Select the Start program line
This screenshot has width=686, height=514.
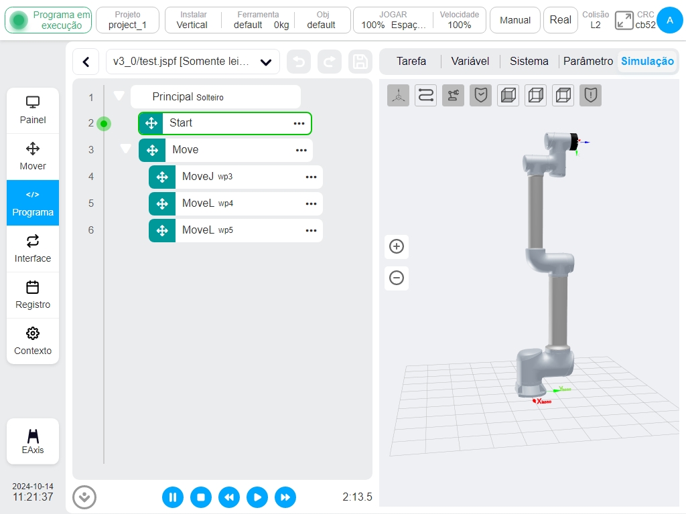click(x=225, y=124)
